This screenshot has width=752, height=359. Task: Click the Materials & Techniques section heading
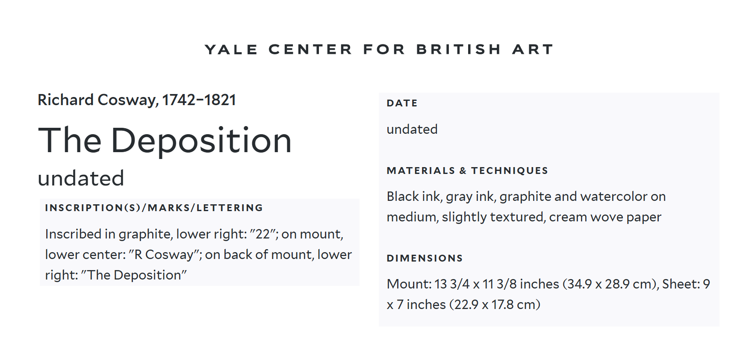click(467, 171)
